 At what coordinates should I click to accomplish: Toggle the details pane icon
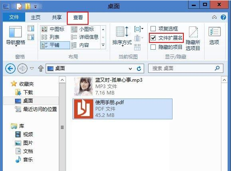click(x=31, y=37)
